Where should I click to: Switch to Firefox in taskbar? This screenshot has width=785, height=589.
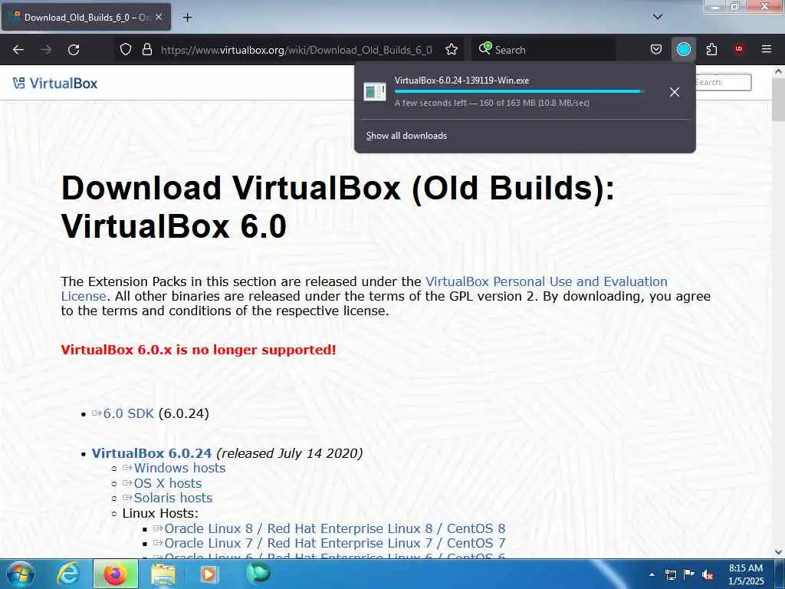coord(116,574)
